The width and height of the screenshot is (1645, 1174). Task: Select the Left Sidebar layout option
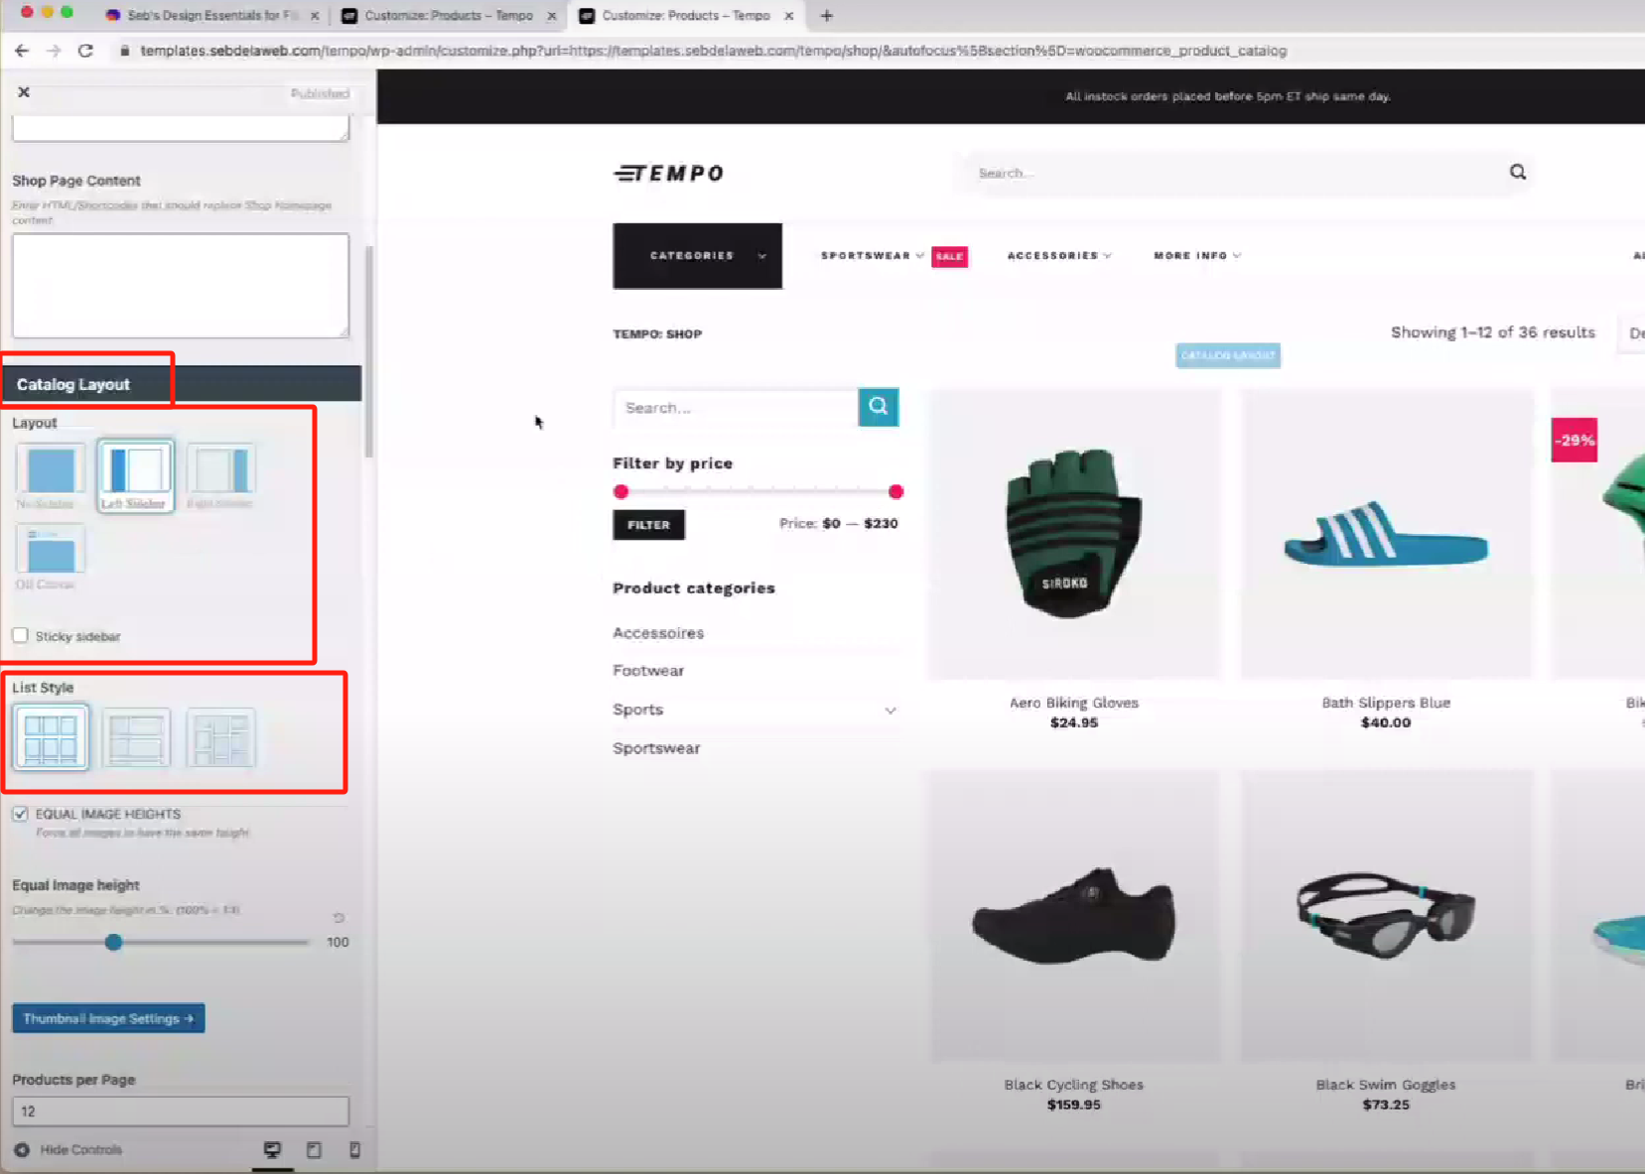click(x=135, y=474)
